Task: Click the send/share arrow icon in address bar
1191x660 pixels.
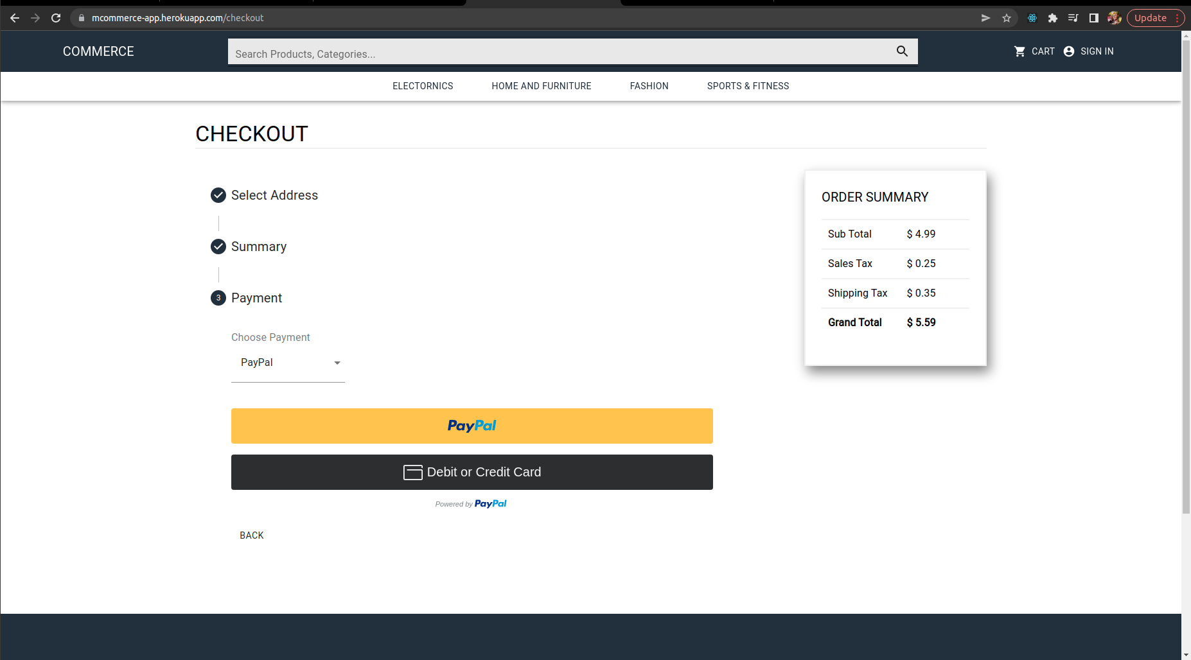Action: pos(986,18)
